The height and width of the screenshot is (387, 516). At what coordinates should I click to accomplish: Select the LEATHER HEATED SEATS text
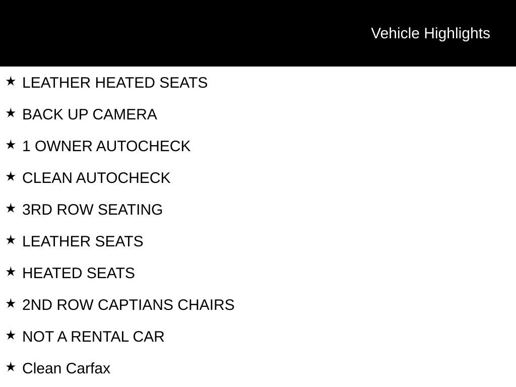click(115, 83)
